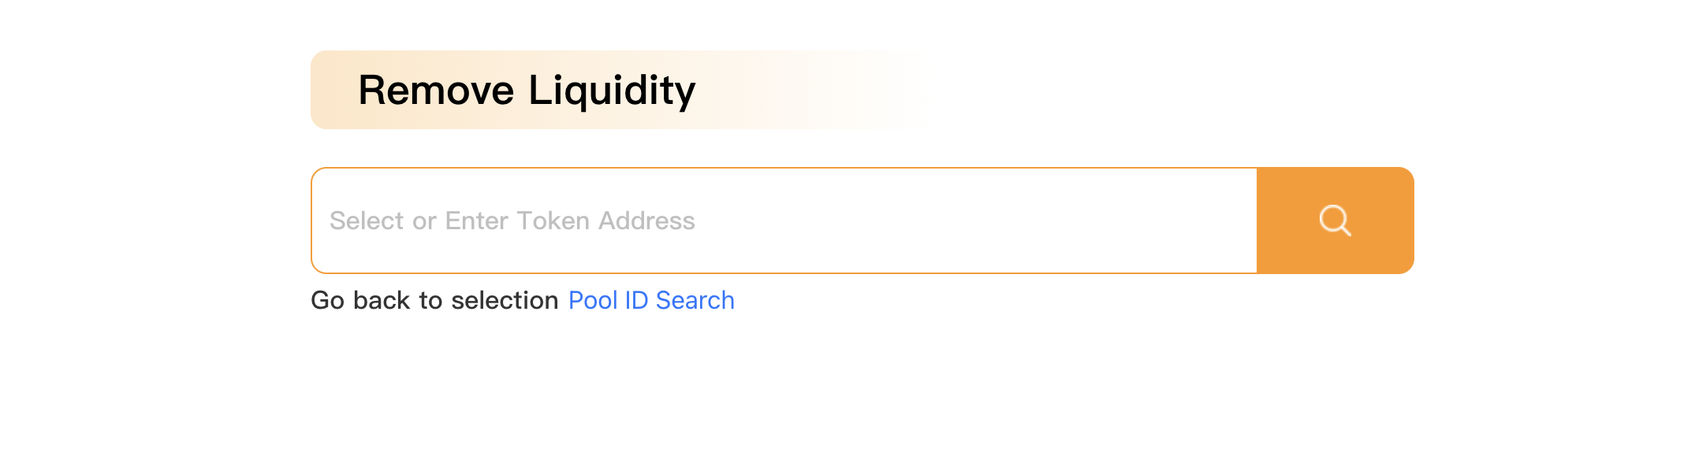This screenshot has height=471, width=1695.
Task: Submit the search using the orange magnifier
Action: [x=1335, y=221]
